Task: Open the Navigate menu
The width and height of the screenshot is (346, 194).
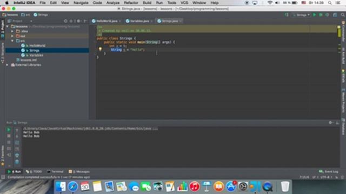Action: pyautogui.click(x=81, y=3)
